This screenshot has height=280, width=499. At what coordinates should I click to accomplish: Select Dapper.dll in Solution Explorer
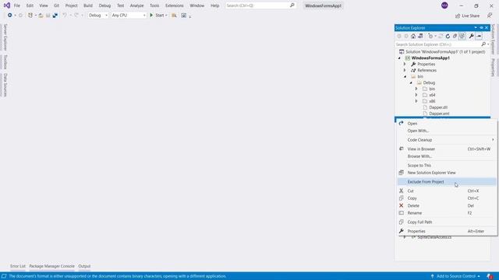pos(438,107)
